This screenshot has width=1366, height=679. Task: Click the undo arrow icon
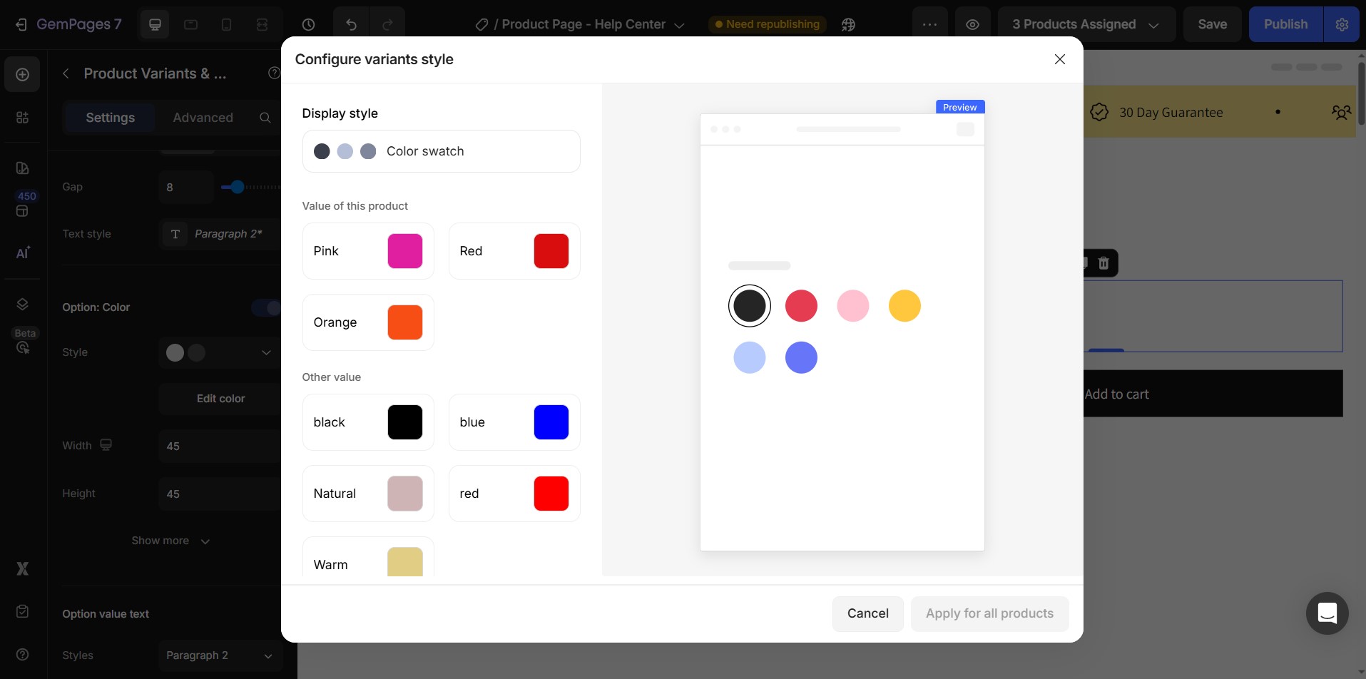click(x=350, y=24)
